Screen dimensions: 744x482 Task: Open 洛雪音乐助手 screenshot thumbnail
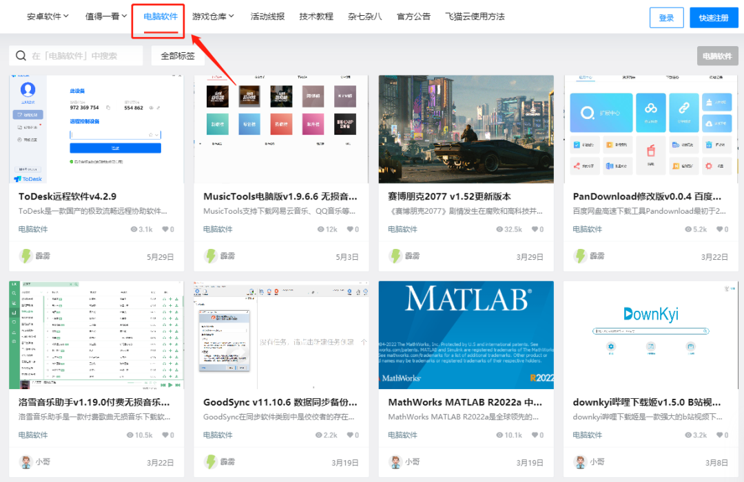pyautogui.click(x=96, y=335)
